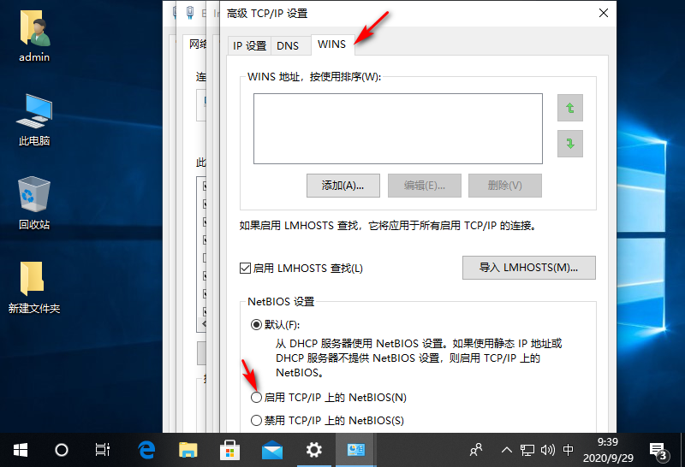Image resolution: width=685 pixels, height=467 pixels.
Task: Launch Microsoft Store from the taskbar
Action: point(230,449)
